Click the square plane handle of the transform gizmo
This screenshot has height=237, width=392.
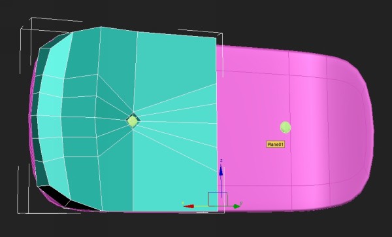point(218,199)
